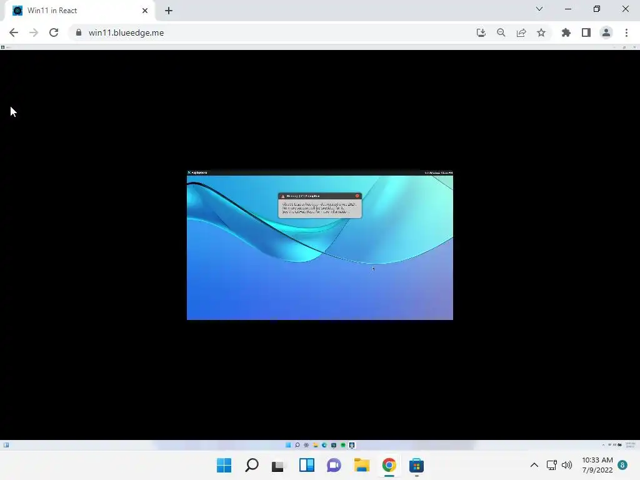Share this page using the share icon
The height and width of the screenshot is (480, 640).
pyautogui.click(x=521, y=32)
